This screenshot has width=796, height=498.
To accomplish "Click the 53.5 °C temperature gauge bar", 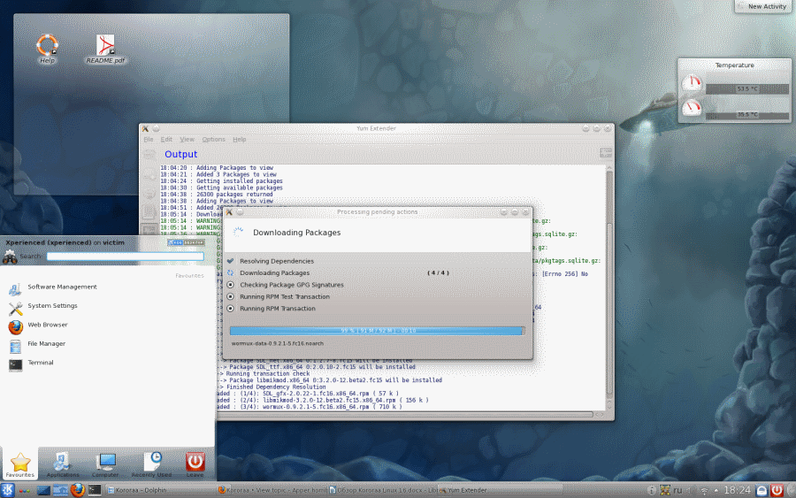I will tap(747, 88).
